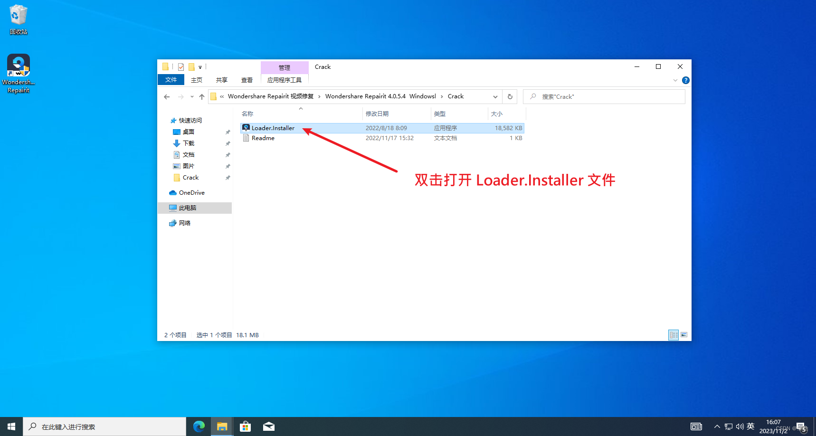Screen dimensions: 816x436
Task: Open the 查看 View ribbon tab
Action: point(247,80)
